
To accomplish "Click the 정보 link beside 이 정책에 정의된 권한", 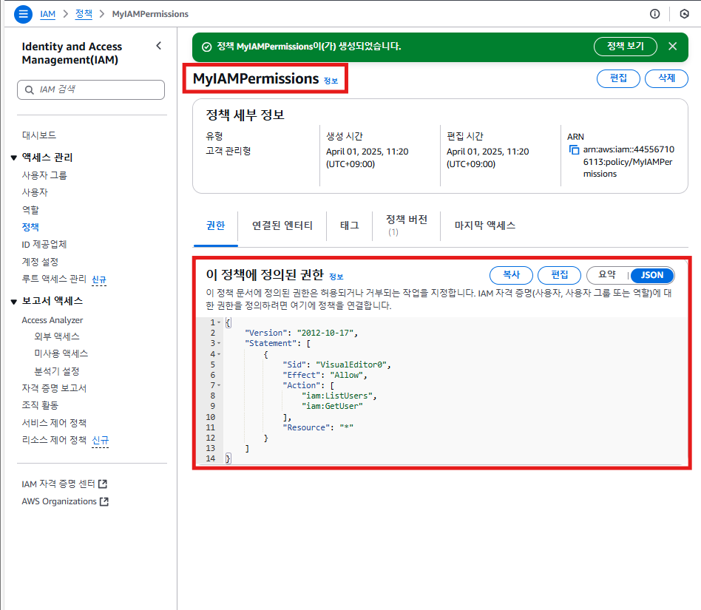I will tap(336, 277).
